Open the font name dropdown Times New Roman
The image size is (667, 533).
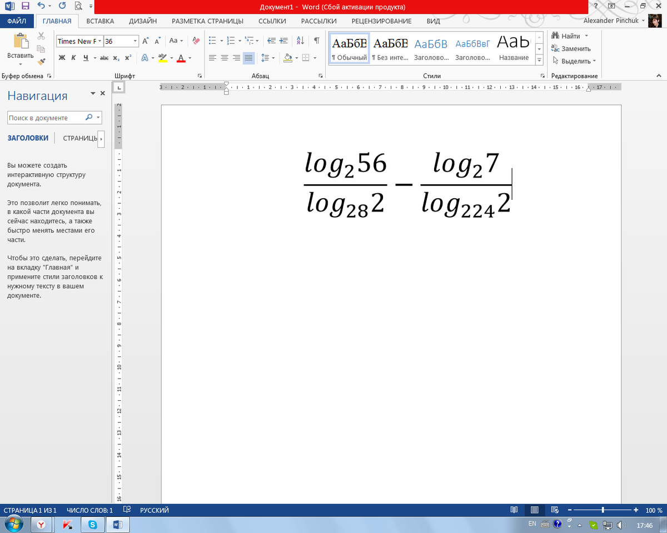(100, 41)
